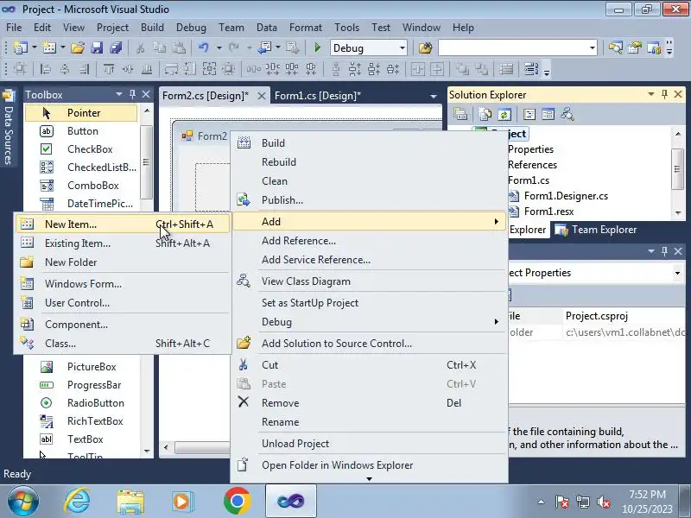
Task: Select Form1.resx in Solution Explorer
Action: point(548,212)
